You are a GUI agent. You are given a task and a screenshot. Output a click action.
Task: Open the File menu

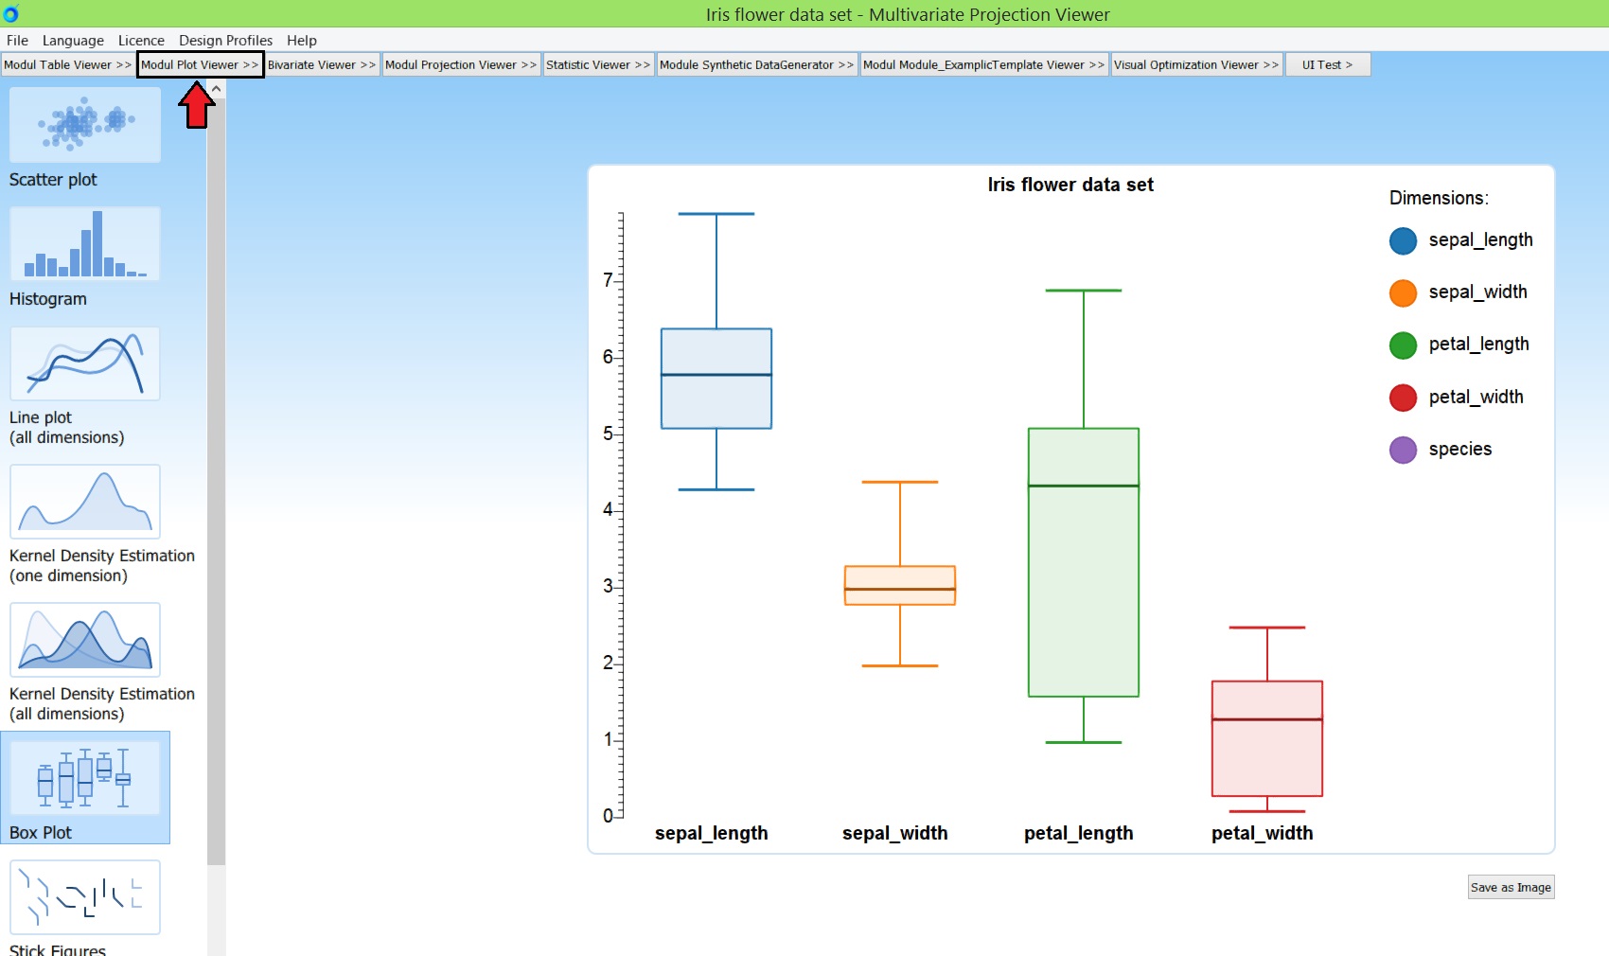click(16, 40)
